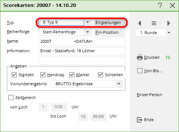Click the Einstellungen button
Screen dimensions: 179x132
[x=108, y=22]
